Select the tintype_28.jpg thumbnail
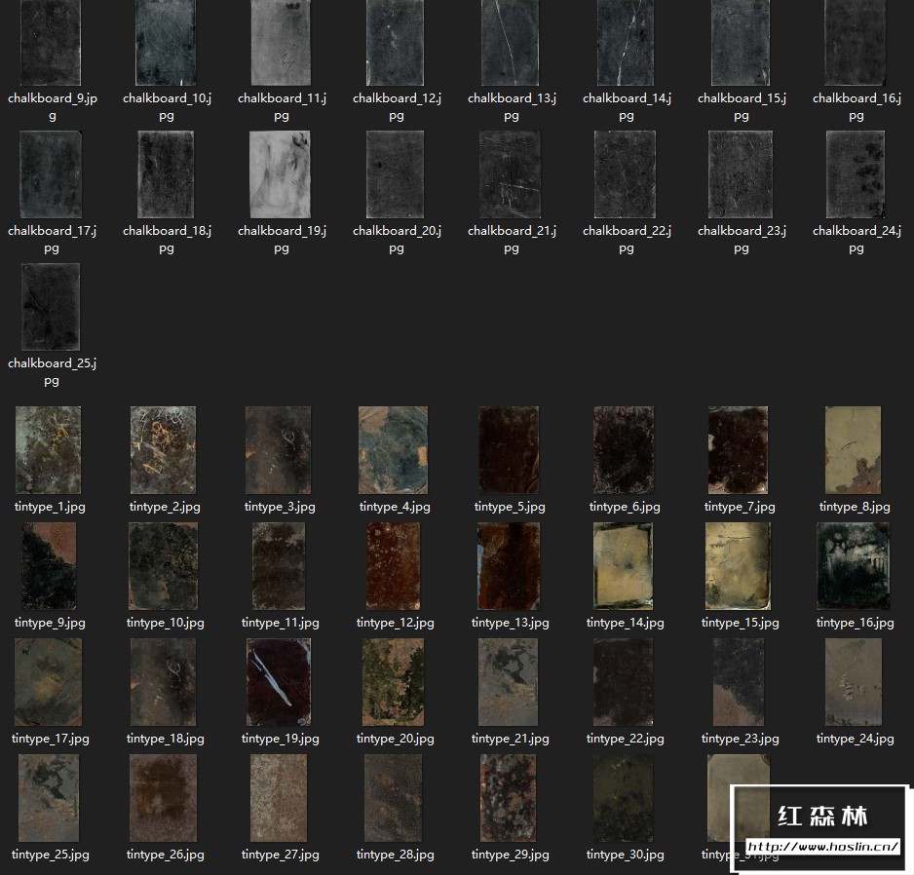 [x=393, y=798]
